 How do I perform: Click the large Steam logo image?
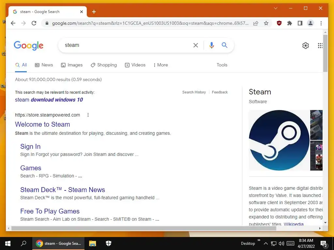pyautogui.click(x=279, y=140)
